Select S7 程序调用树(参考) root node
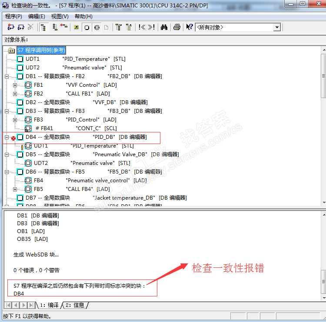This screenshot has height=322, width=326. pos(41,50)
